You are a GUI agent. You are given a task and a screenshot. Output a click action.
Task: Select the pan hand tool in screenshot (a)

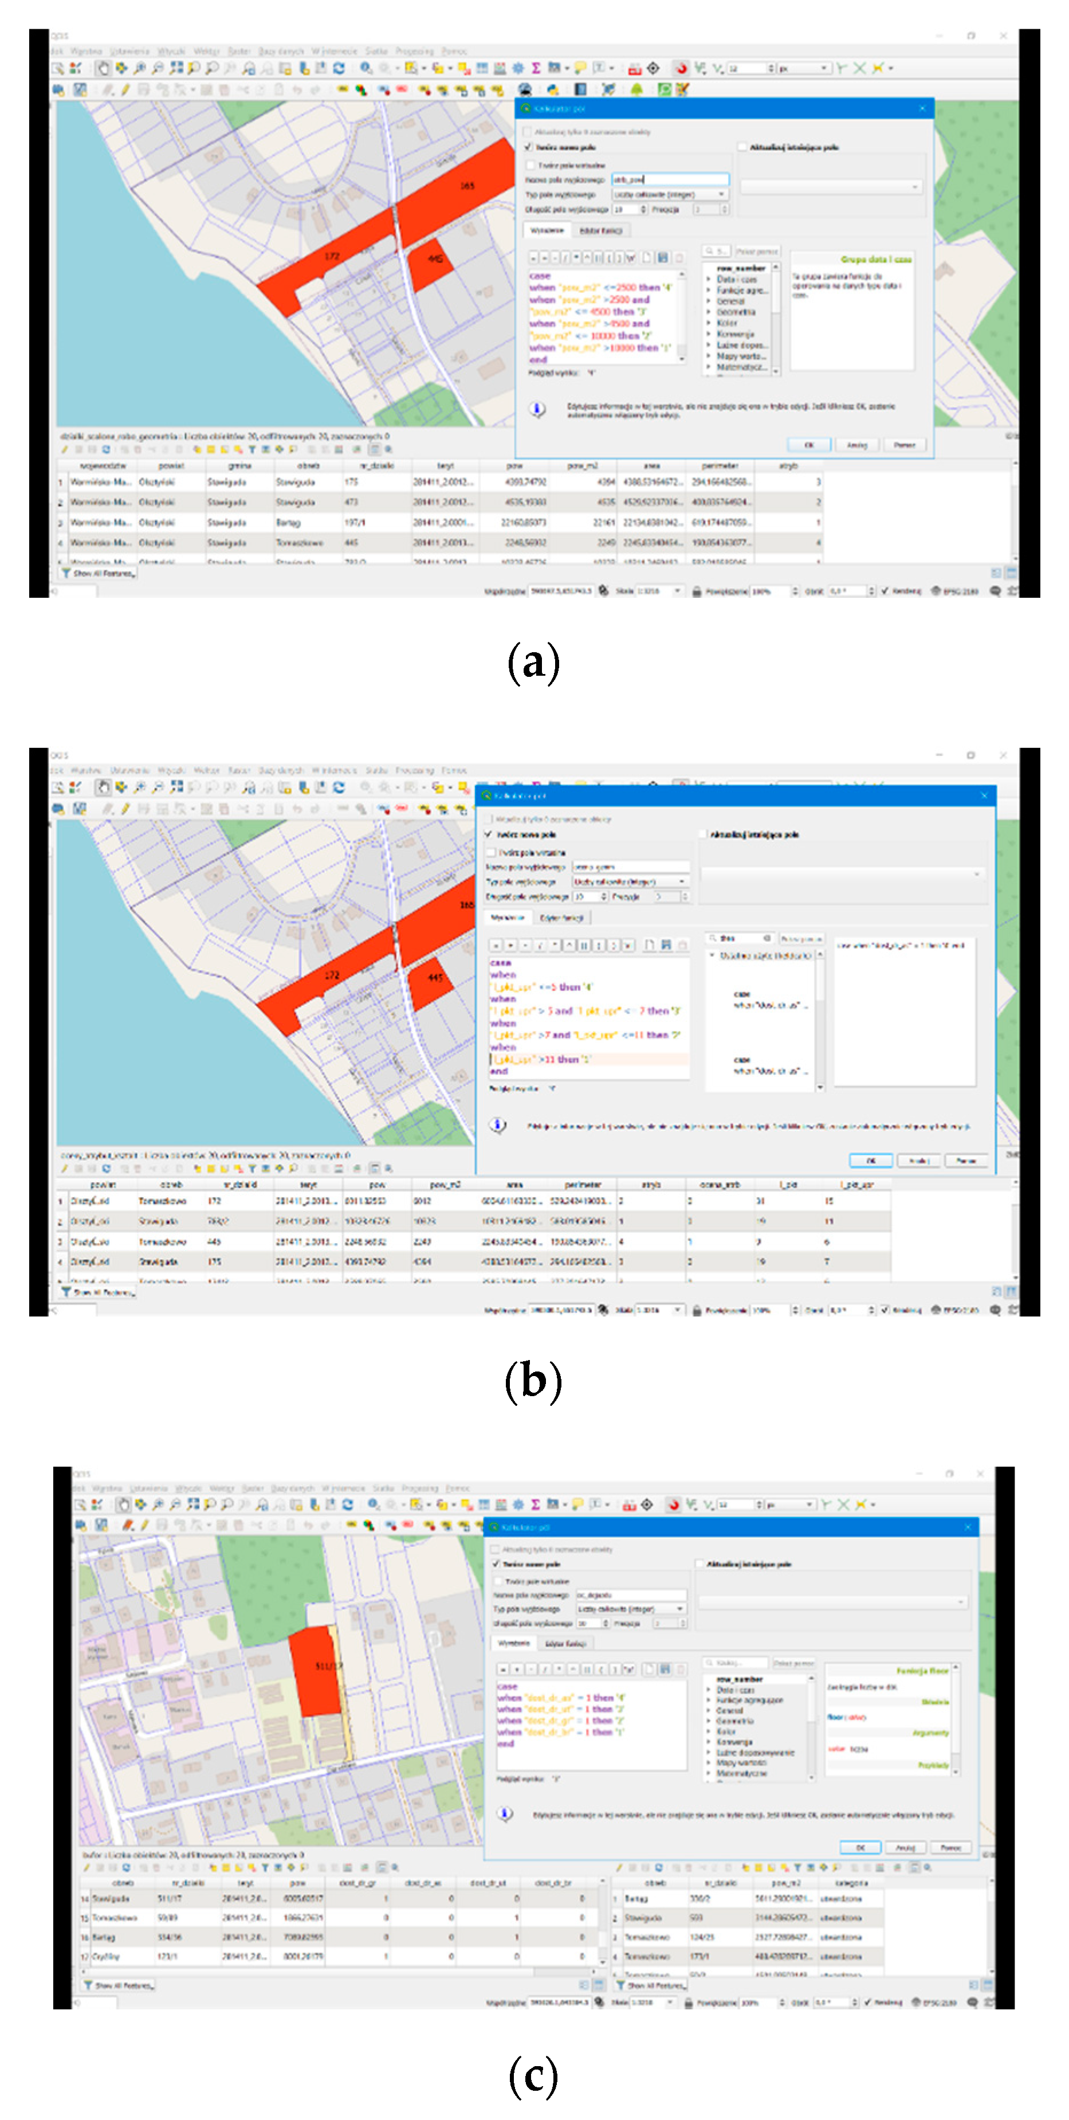(104, 68)
